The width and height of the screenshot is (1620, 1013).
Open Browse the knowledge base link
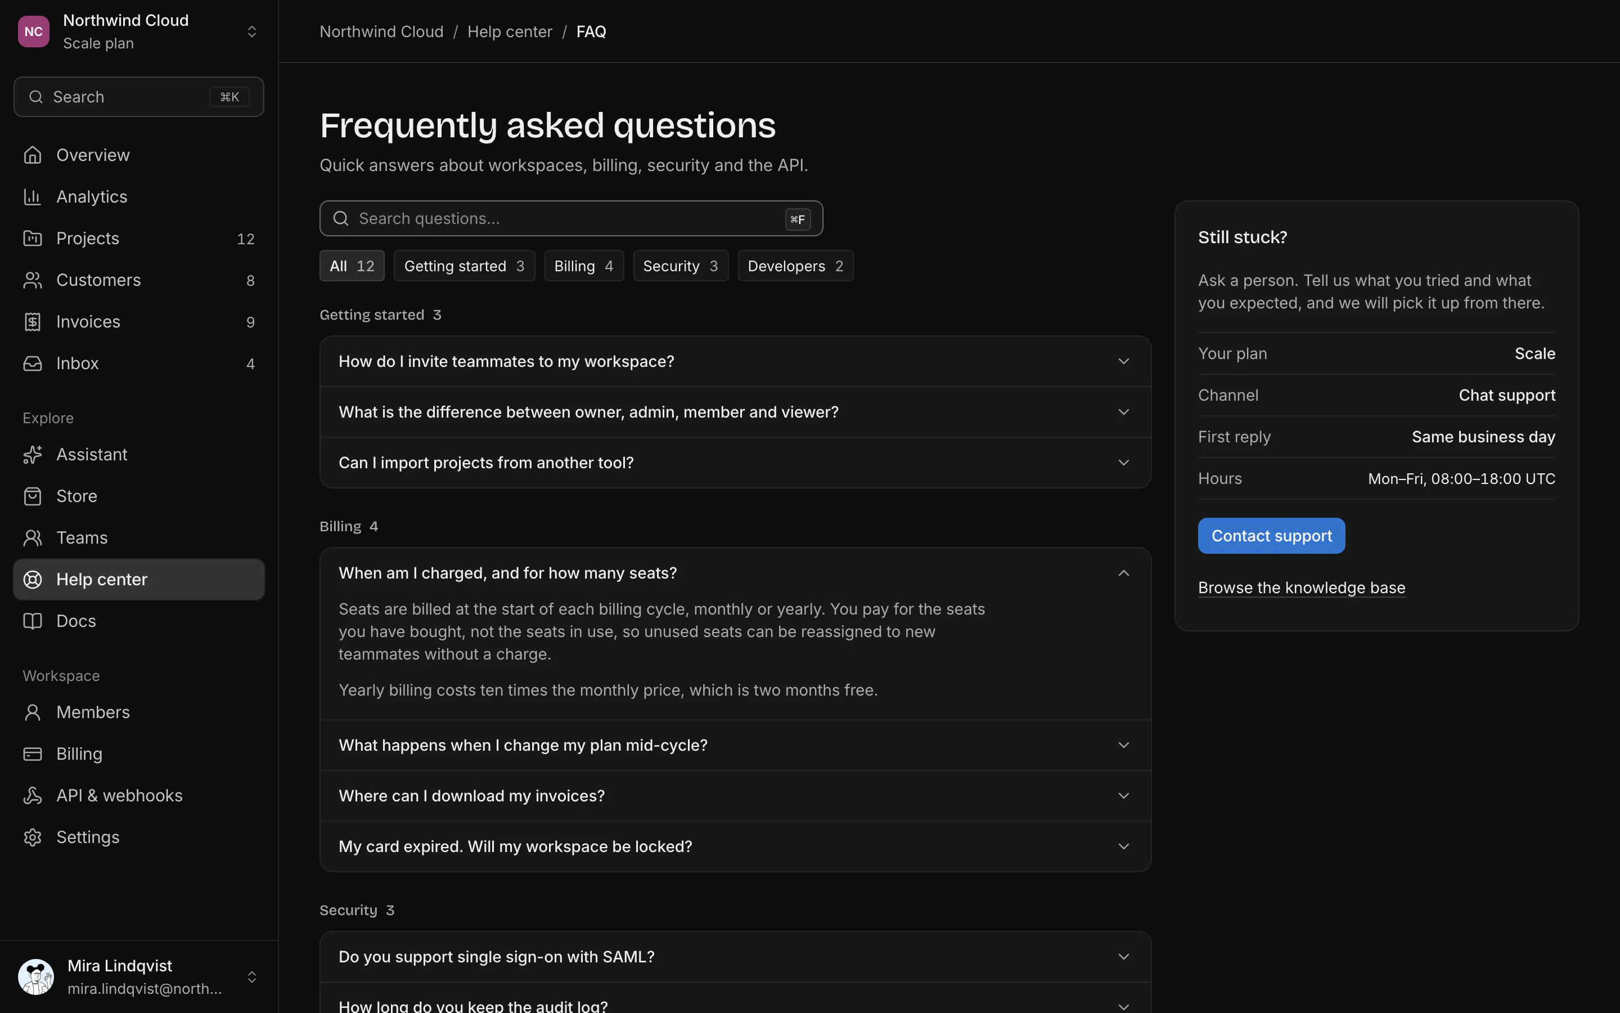pyautogui.click(x=1302, y=588)
